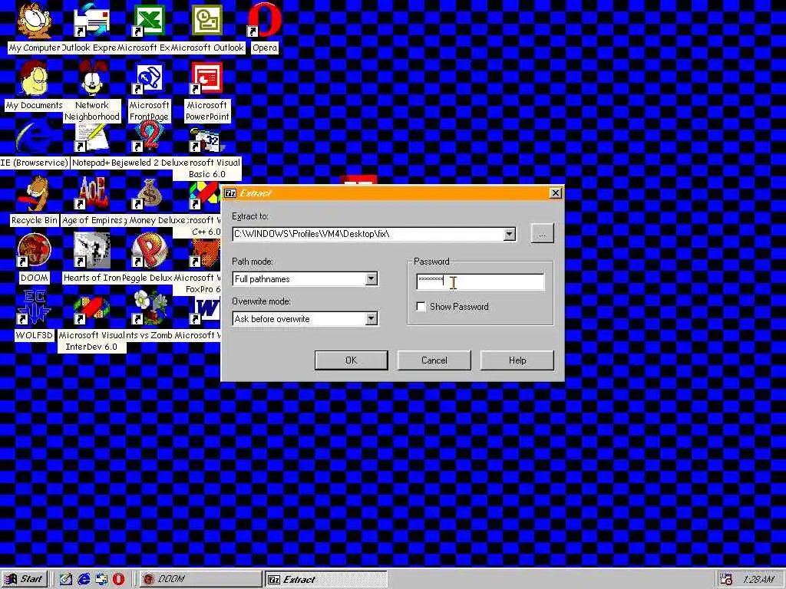Expand the Extract to path dropdown
The image size is (786, 589).
[510, 234]
